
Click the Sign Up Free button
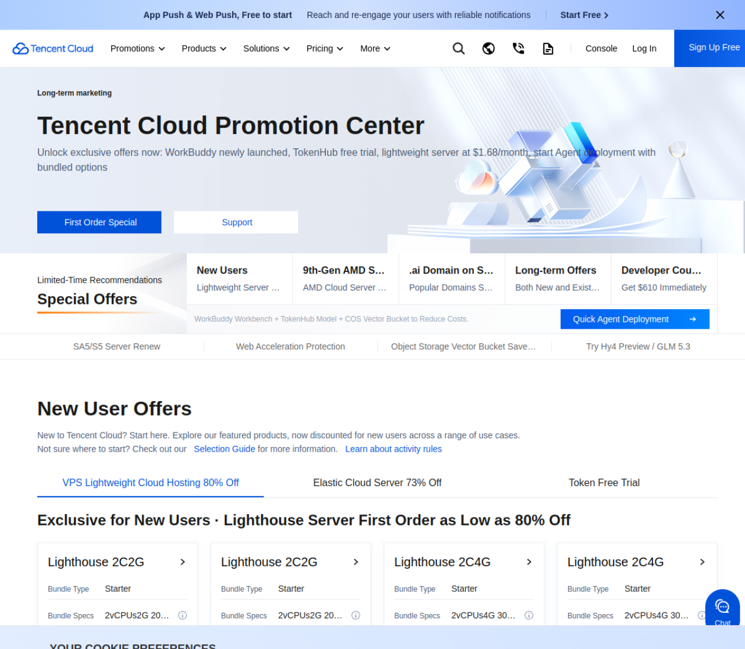[x=709, y=48]
